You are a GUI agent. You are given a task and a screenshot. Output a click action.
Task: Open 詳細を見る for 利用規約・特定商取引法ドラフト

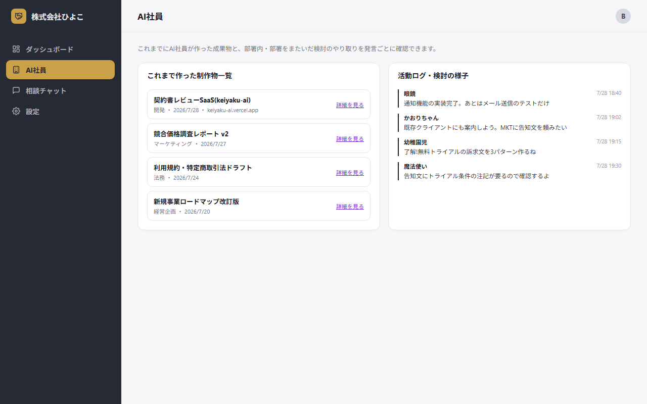pos(350,173)
